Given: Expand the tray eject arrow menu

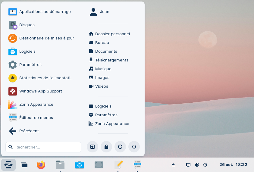Looking at the screenshot, I should click(173, 165).
